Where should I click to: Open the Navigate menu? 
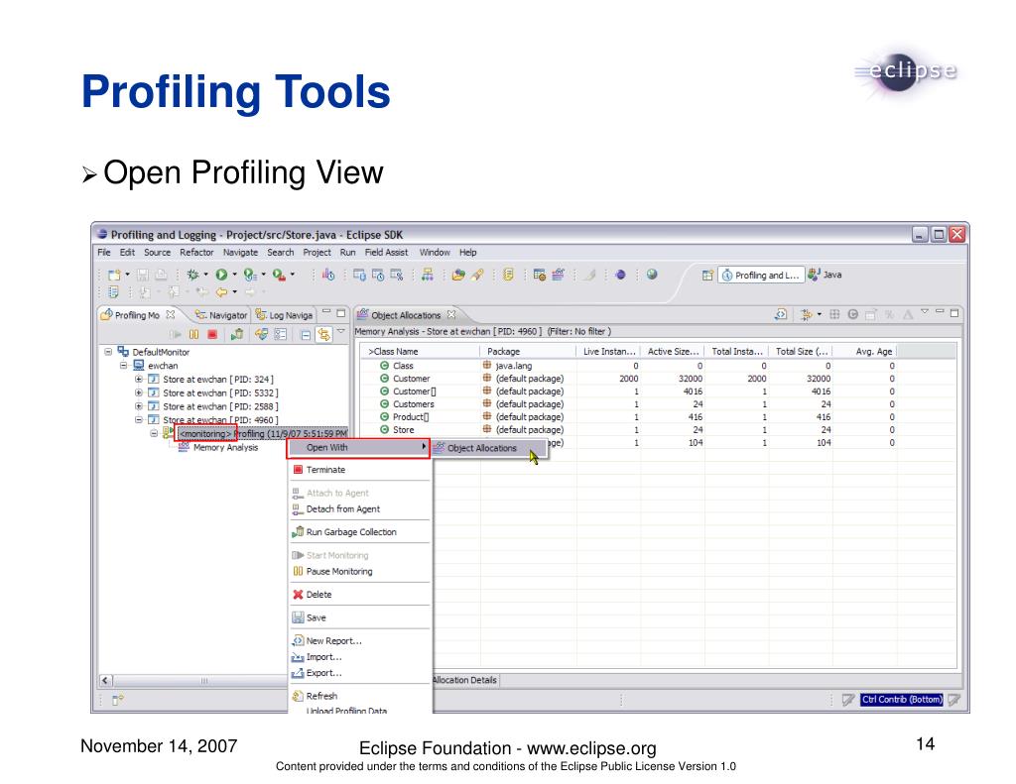pyautogui.click(x=240, y=253)
